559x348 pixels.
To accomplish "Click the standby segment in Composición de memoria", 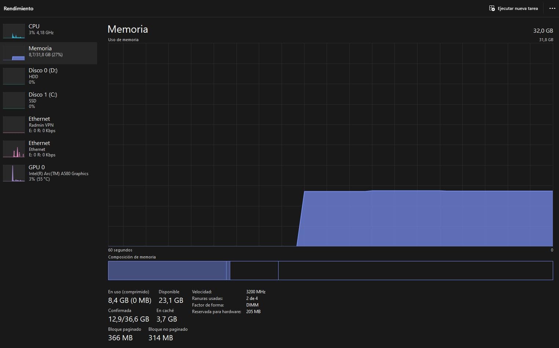I will coord(254,271).
